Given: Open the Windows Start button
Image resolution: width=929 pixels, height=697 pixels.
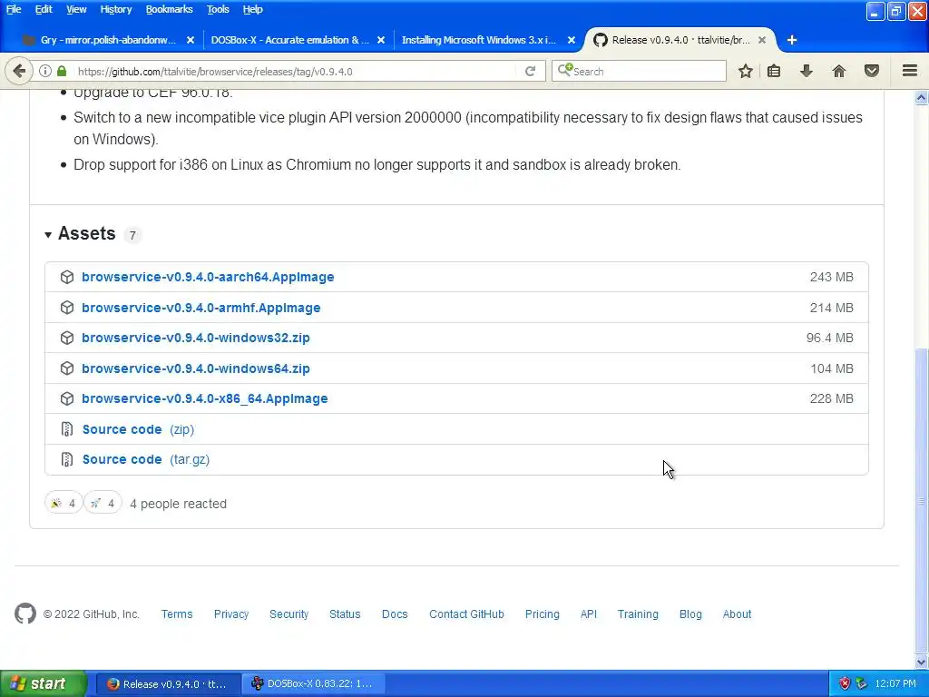Looking at the screenshot, I should tap(44, 684).
